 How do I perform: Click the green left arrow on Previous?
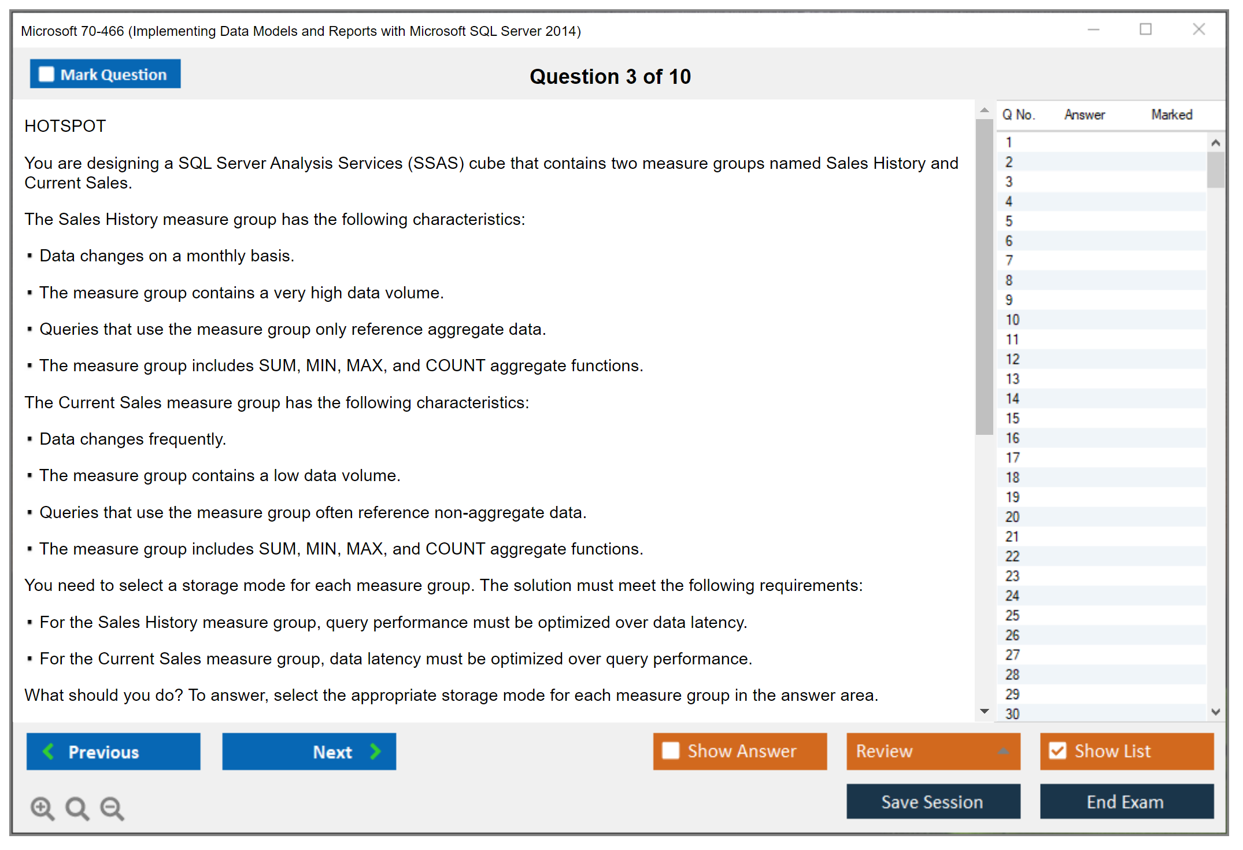tap(49, 751)
